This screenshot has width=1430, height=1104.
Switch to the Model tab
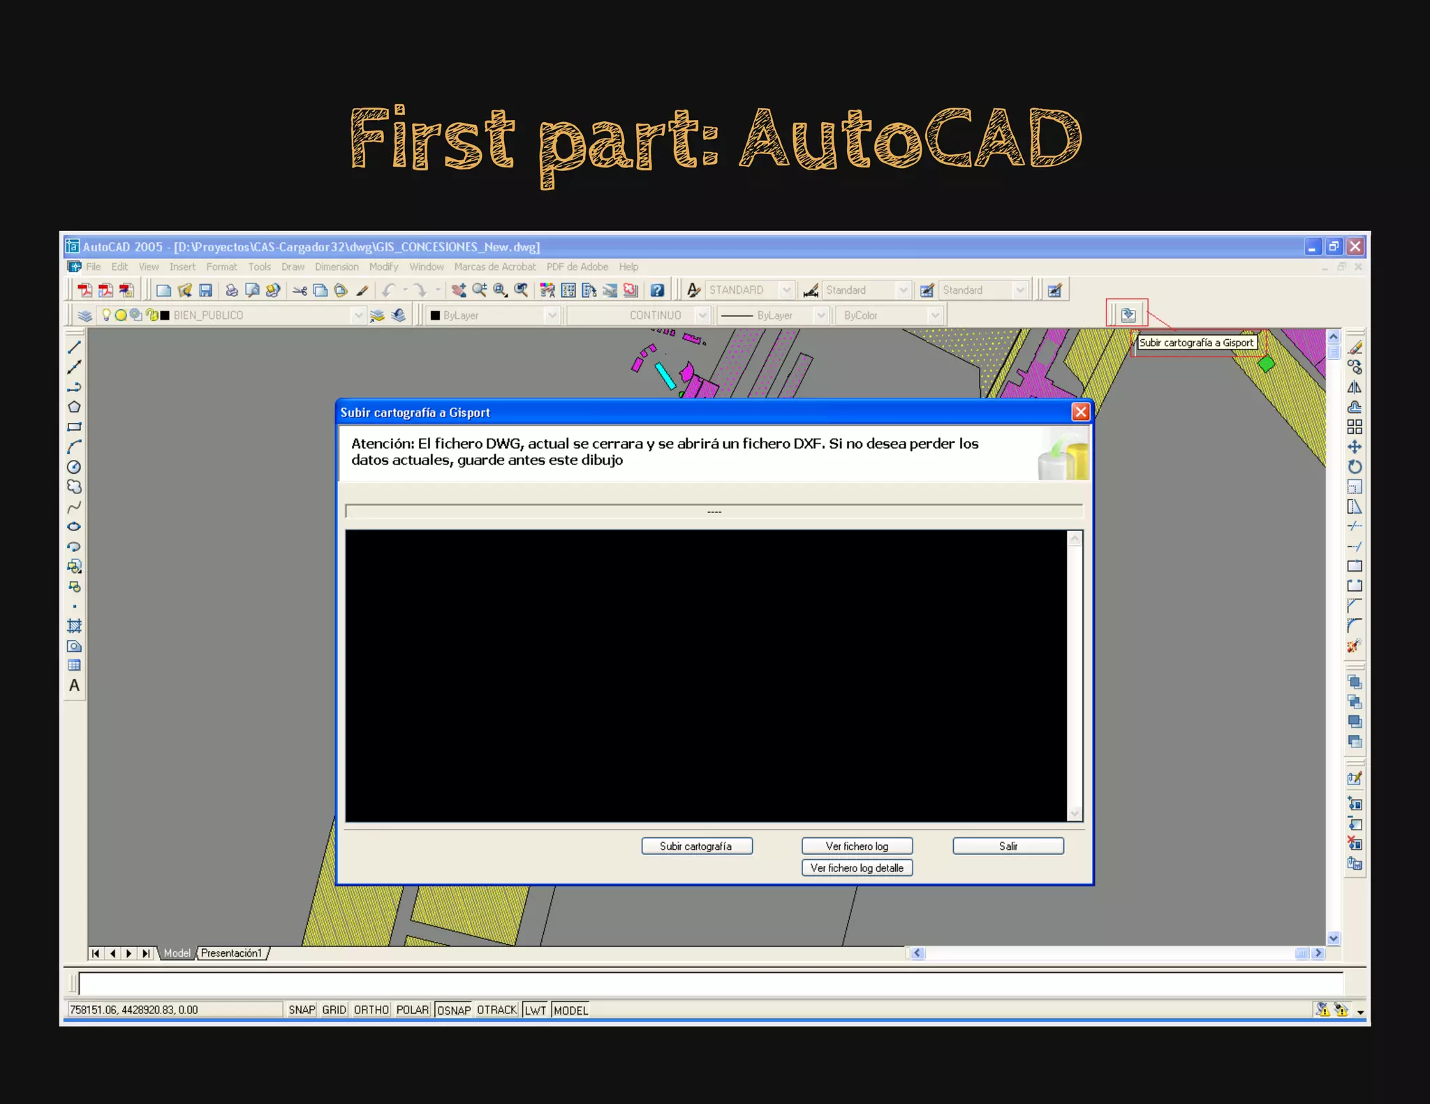[177, 953]
